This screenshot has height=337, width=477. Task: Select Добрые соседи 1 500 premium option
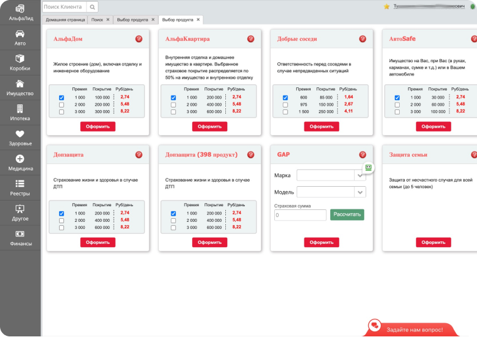tap(286, 112)
